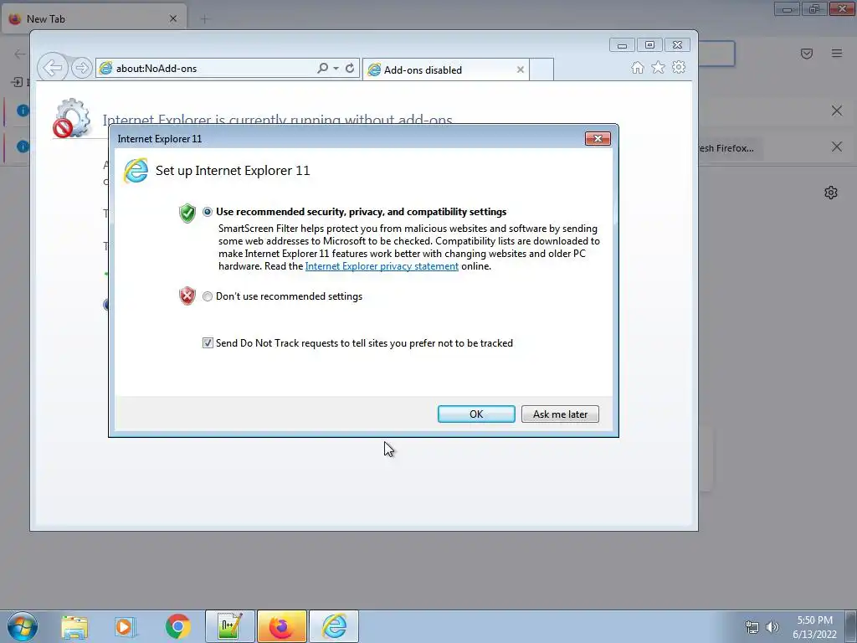The height and width of the screenshot is (643, 857).
Task: Click the volume speaker tray icon
Action: tap(772, 627)
